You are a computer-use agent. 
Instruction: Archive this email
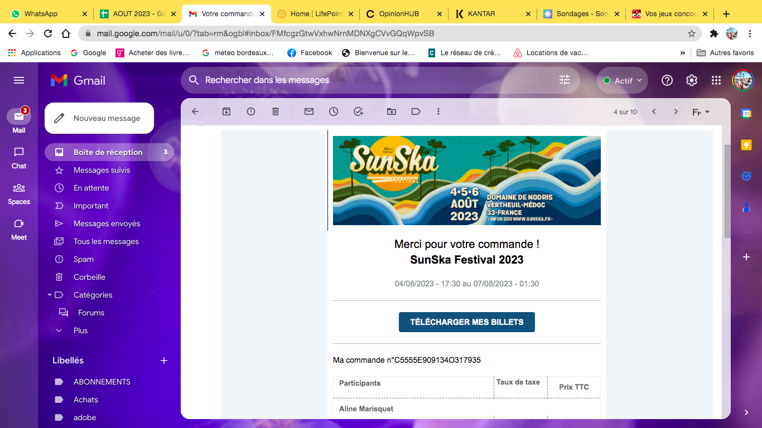(x=226, y=111)
